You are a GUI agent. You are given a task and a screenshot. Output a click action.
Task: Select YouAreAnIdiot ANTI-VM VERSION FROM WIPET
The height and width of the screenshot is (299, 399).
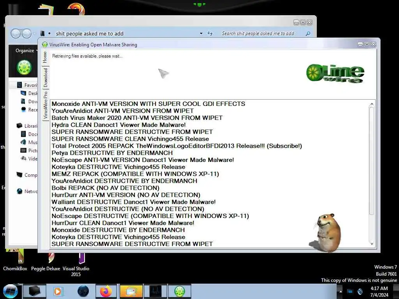122,111
